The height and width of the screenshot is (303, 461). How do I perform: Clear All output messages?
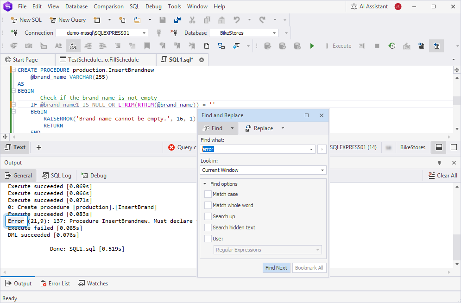pyautogui.click(x=442, y=176)
